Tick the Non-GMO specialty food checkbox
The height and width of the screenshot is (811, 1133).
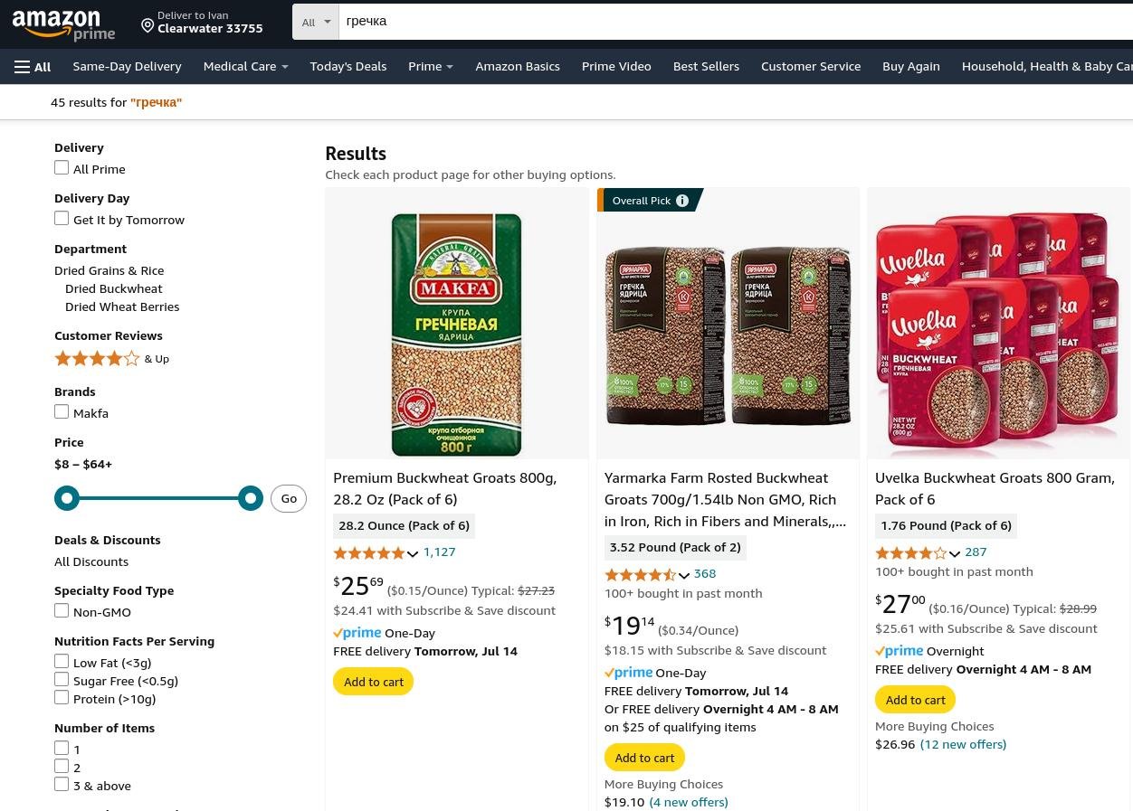(x=62, y=611)
